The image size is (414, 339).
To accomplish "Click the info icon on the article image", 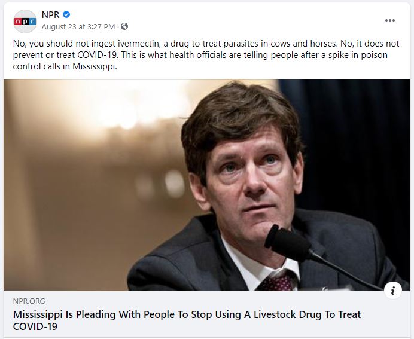I will pos(393,291).
